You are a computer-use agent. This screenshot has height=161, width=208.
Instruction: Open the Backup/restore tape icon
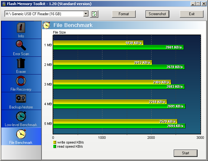click(21, 99)
